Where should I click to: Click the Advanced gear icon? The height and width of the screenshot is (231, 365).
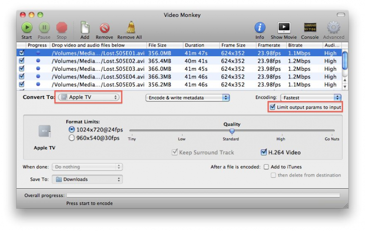333,27
